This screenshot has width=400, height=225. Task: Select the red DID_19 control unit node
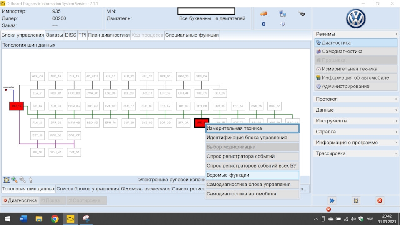[x=17, y=106]
